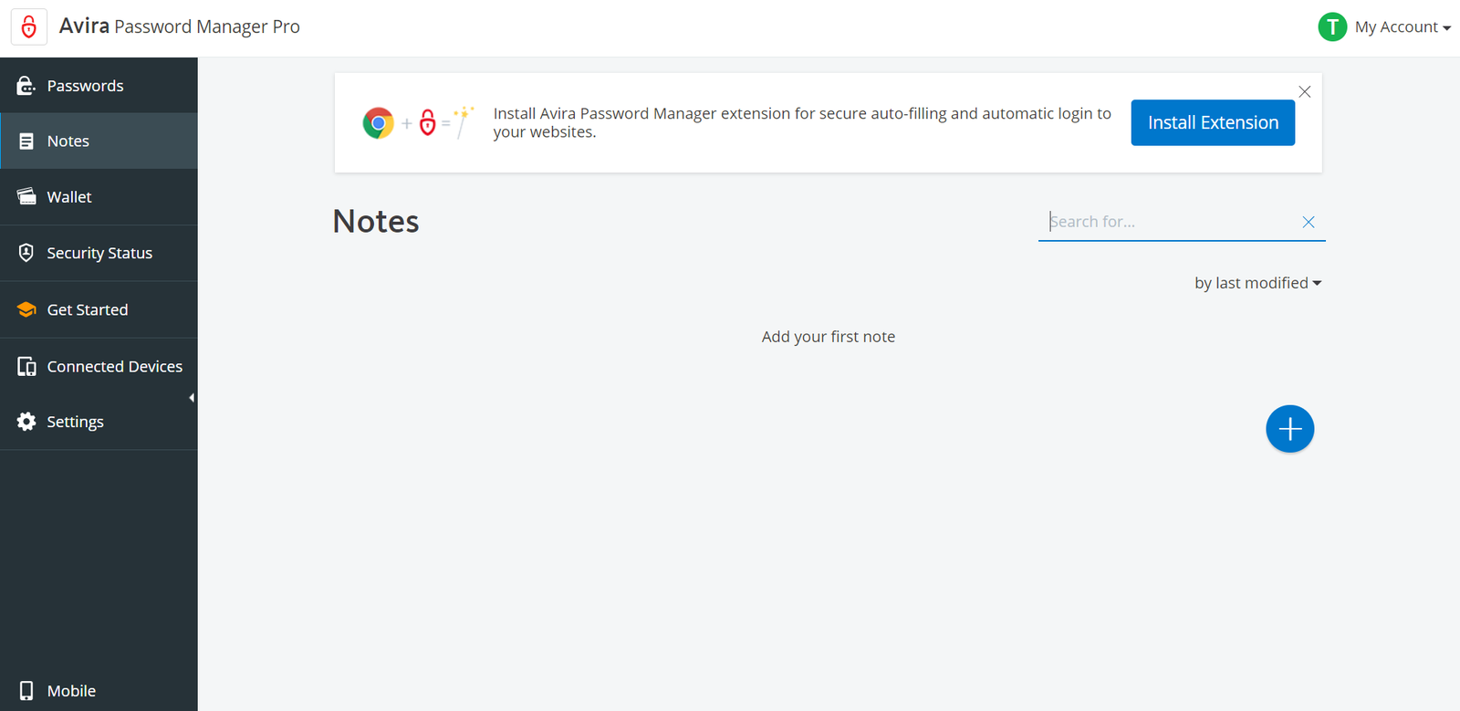Viewport: 1460px width, 711px height.
Task: Click the Mobile phone icon
Action: pyautogui.click(x=26, y=691)
